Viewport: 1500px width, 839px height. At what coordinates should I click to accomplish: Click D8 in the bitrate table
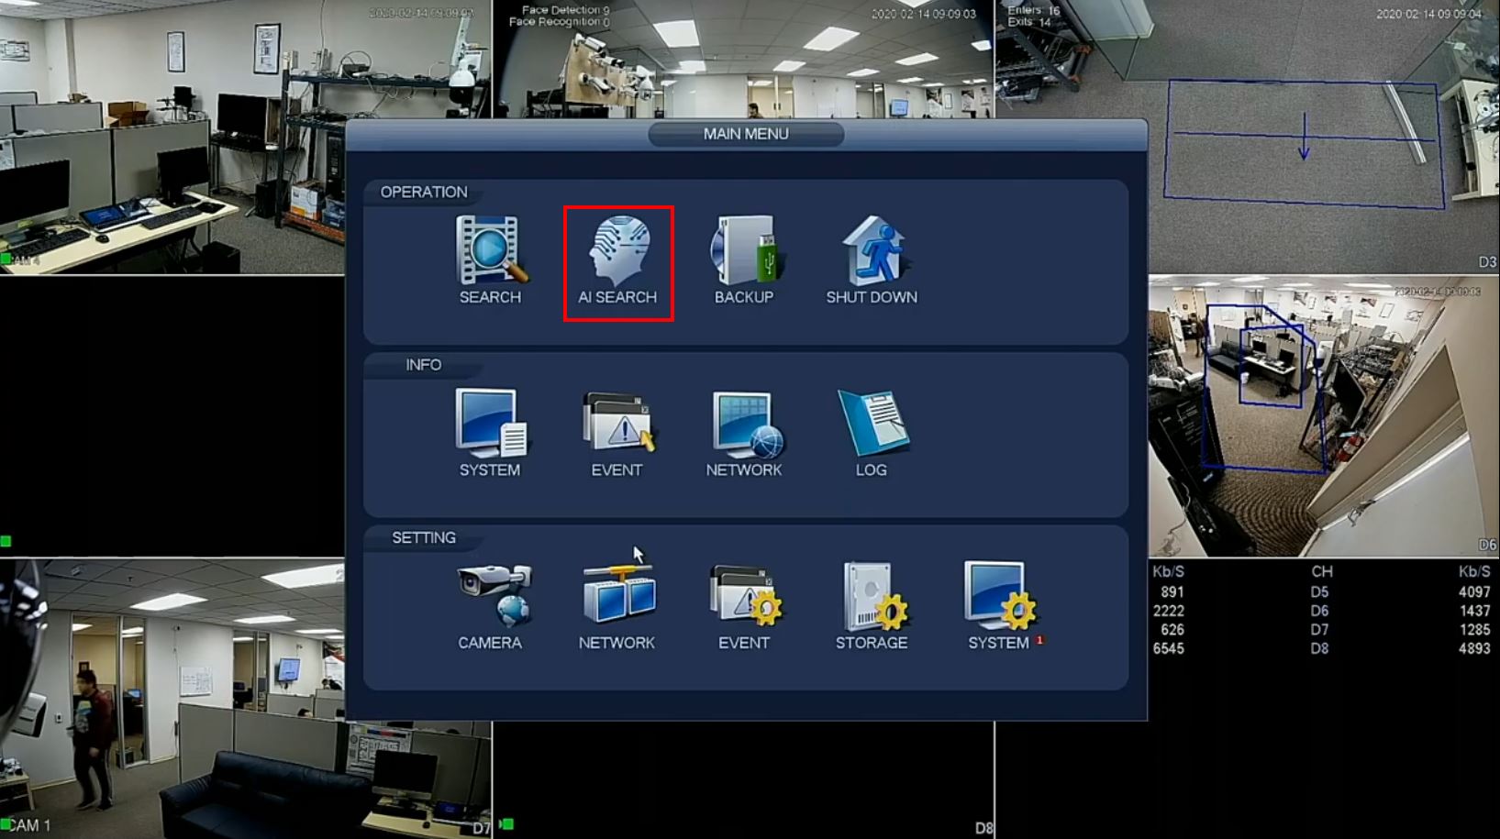(1319, 648)
